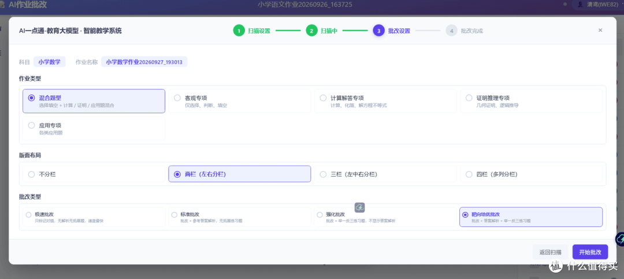624x279 pixels.
Task: Select 靶向培优批改 grading type
Action: click(531, 217)
